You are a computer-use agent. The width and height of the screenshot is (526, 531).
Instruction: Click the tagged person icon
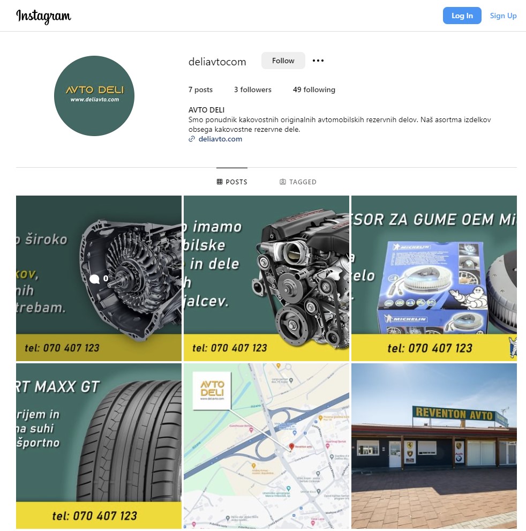coord(283,182)
